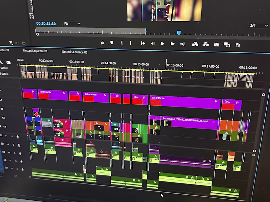Select the orange Sn... clip

(x=102, y=126)
